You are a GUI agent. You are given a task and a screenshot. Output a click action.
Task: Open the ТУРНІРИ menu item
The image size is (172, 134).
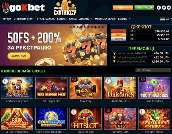[x=6, y=19]
